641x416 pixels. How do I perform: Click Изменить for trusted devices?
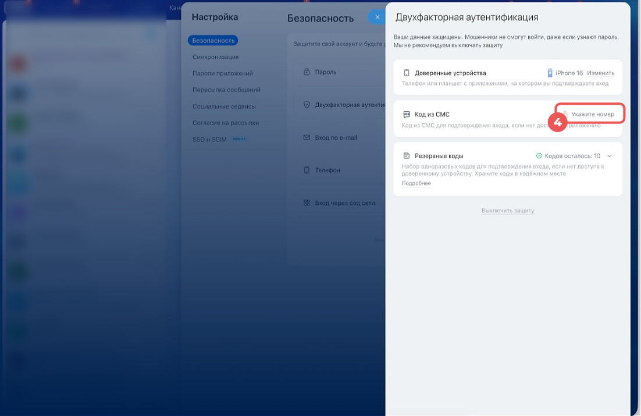pos(600,73)
